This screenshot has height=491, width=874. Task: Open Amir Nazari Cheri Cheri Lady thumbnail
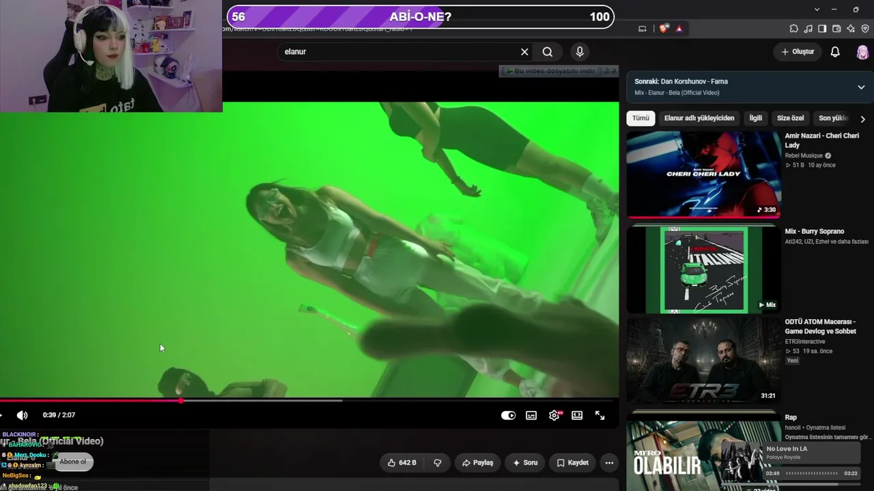[703, 174]
